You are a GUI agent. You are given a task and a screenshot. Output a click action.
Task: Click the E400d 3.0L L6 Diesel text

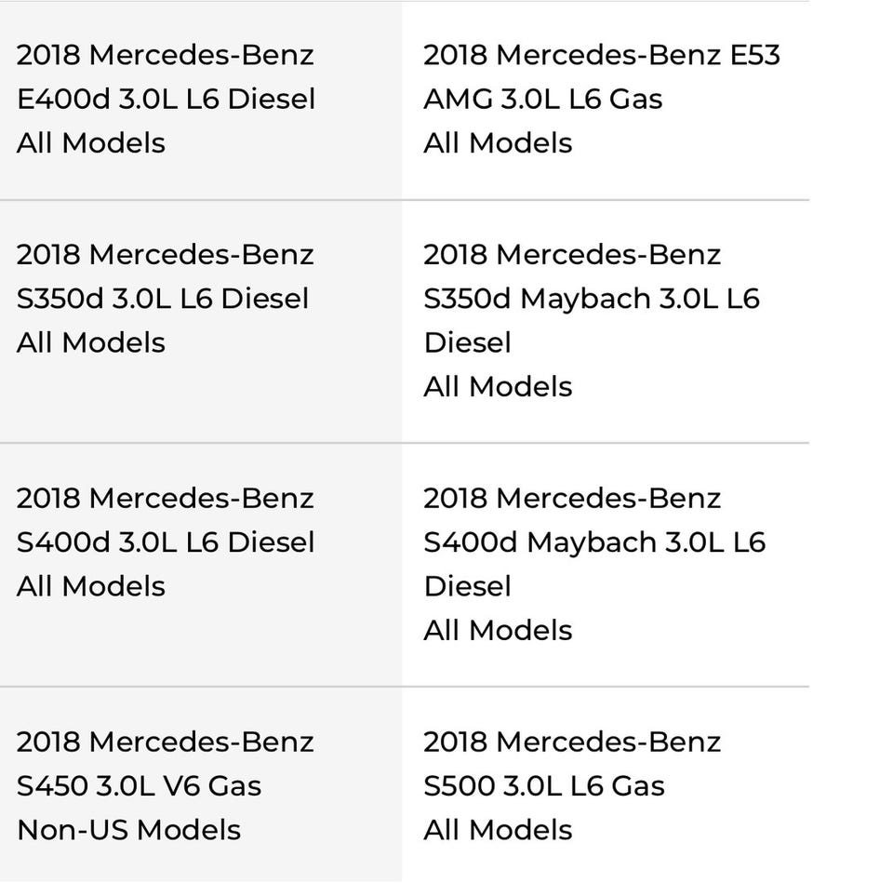[x=166, y=99]
